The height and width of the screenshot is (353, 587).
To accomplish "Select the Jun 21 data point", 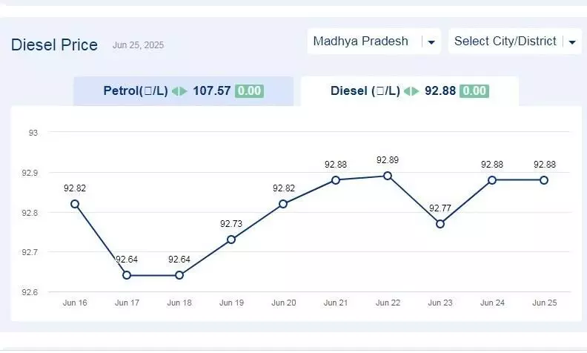I will tap(336, 180).
